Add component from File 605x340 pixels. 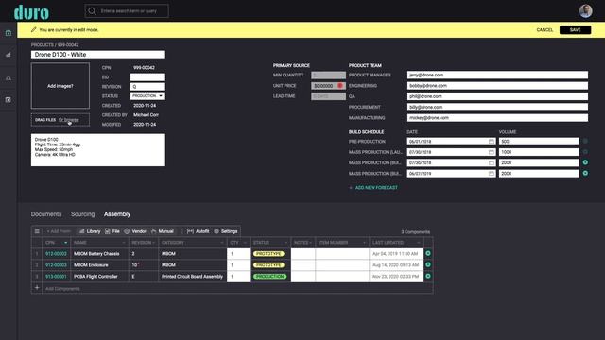[x=112, y=231]
